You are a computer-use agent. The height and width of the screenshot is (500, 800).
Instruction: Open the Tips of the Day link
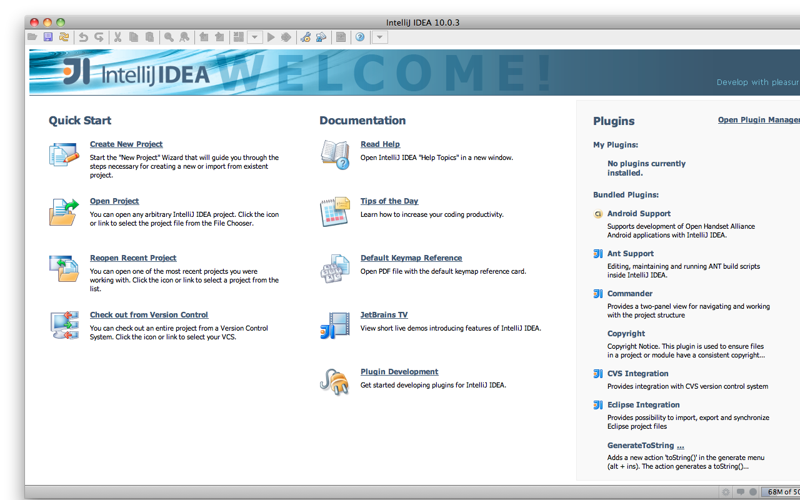click(x=389, y=201)
